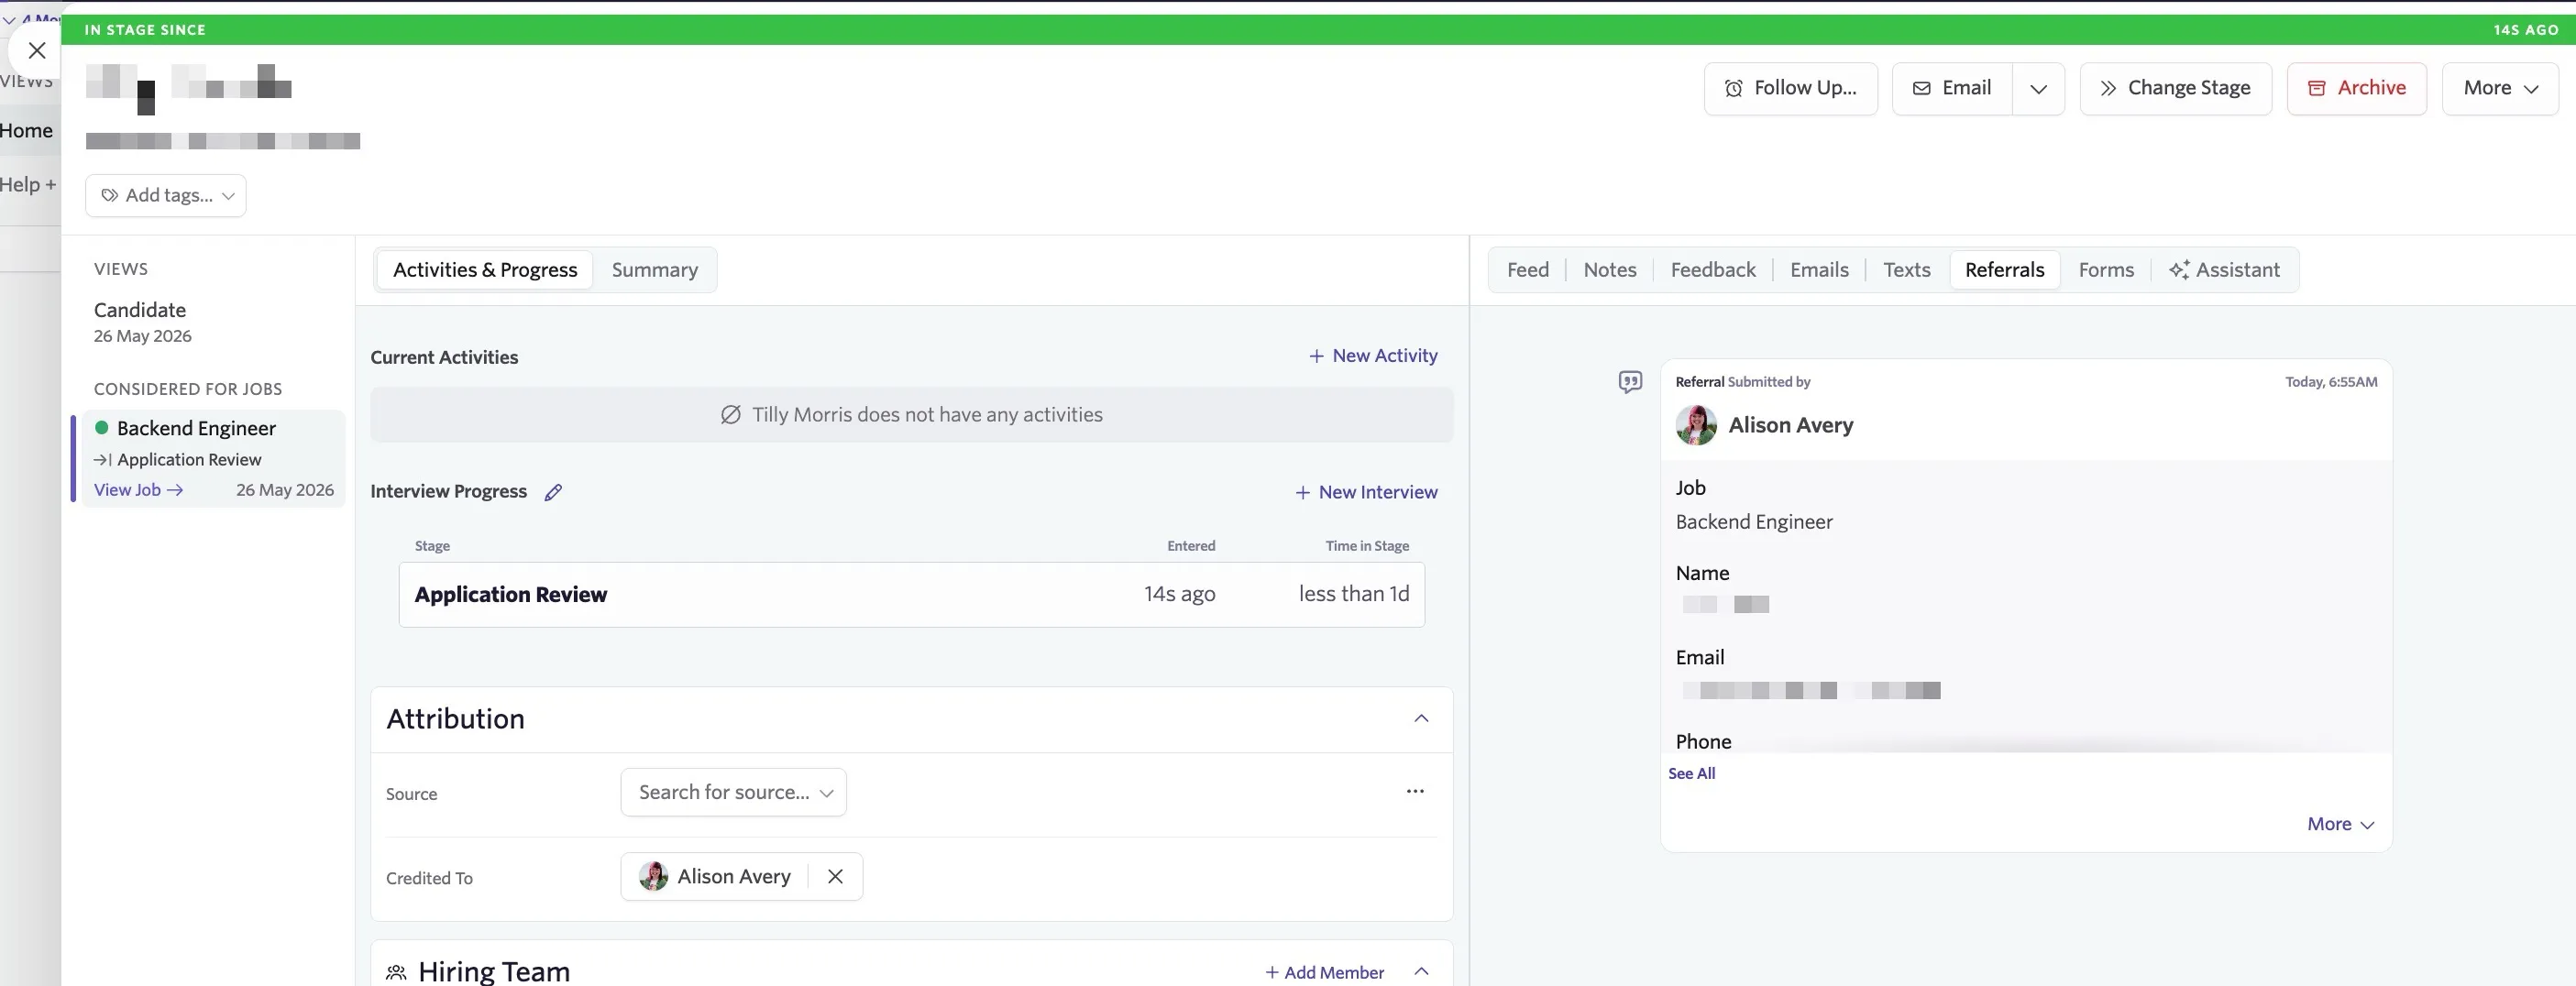Open the Referrals tab
The image size is (2576, 986).
2004,270
